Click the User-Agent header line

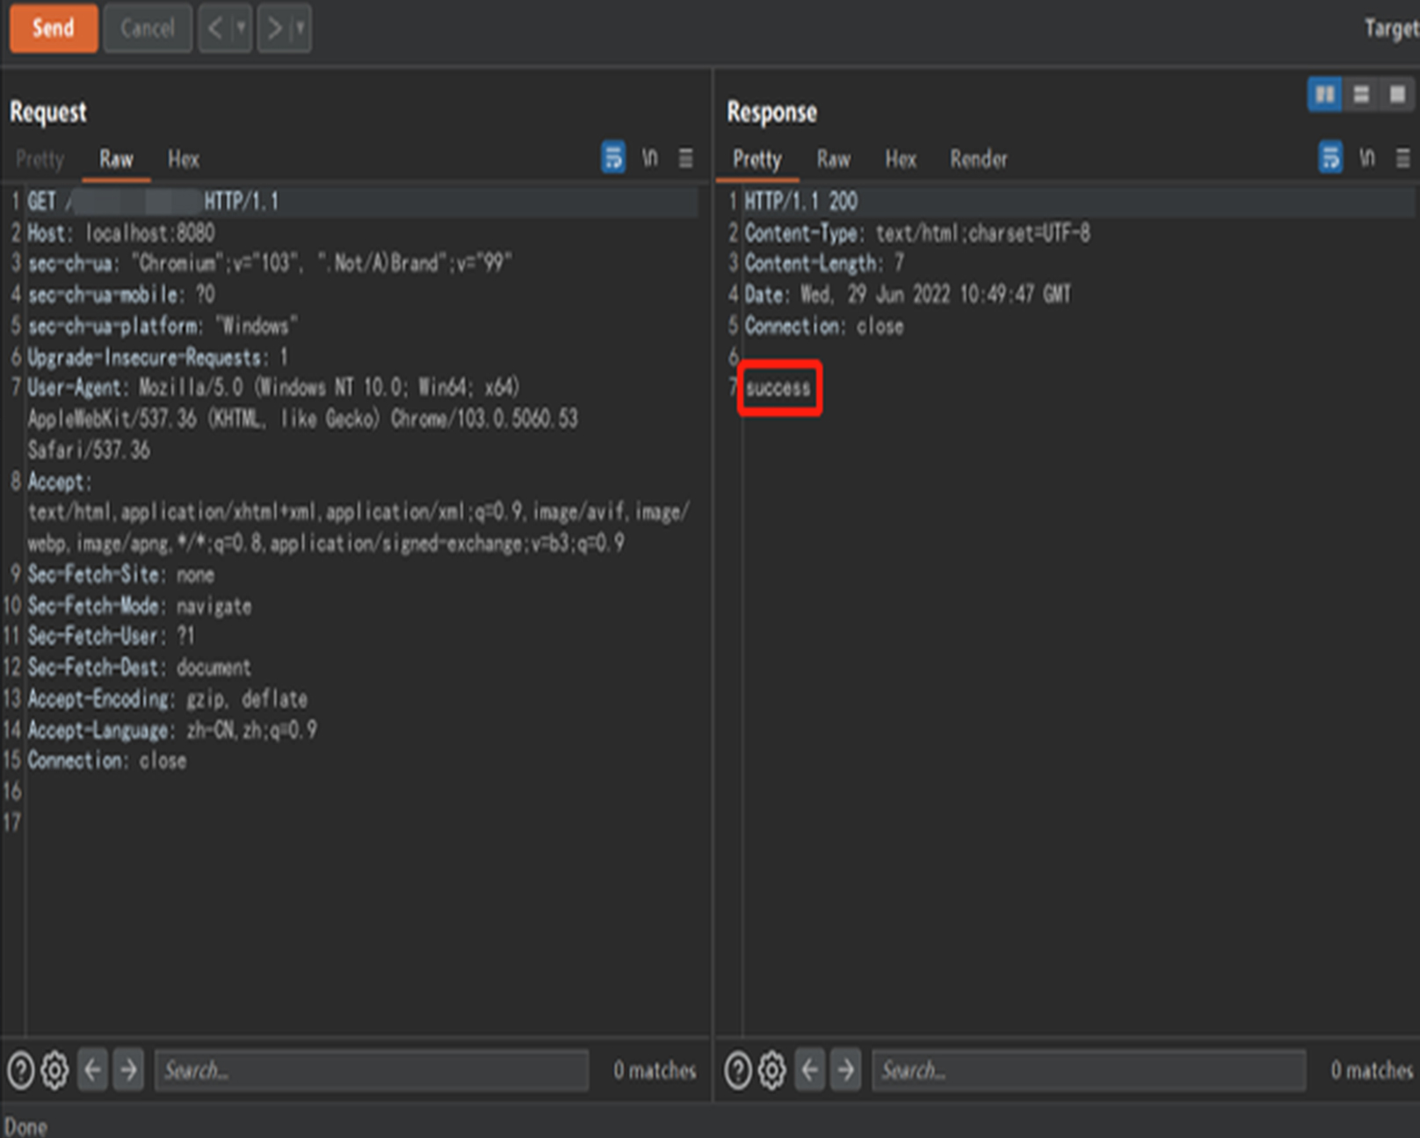[303, 418]
